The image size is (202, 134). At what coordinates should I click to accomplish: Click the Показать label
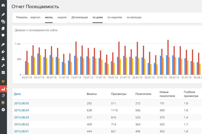pos(22,17)
